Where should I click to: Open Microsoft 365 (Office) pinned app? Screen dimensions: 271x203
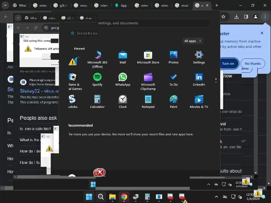[x=97, y=59]
